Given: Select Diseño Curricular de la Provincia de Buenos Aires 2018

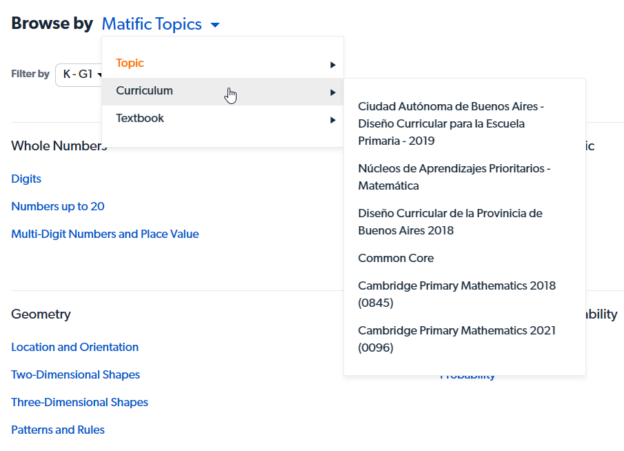Looking at the screenshot, I should point(450,222).
